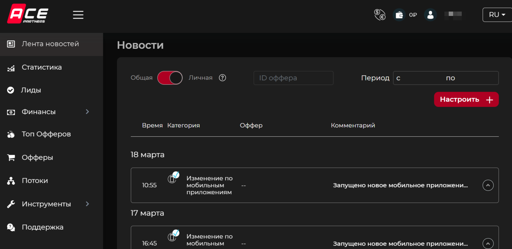This screenshot has height=249, width=512.
Task: Click the Настроить button
Action: [466, 99]
